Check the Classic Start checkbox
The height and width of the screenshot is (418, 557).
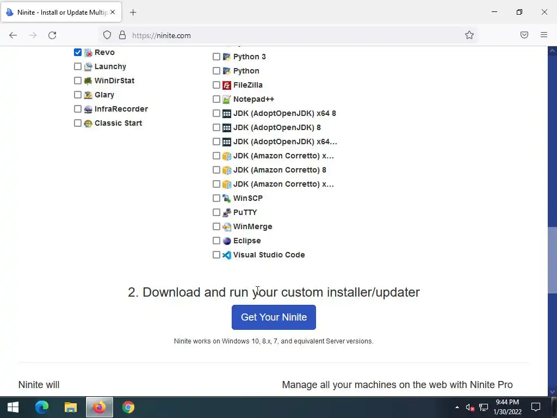(x=78, y=123)
